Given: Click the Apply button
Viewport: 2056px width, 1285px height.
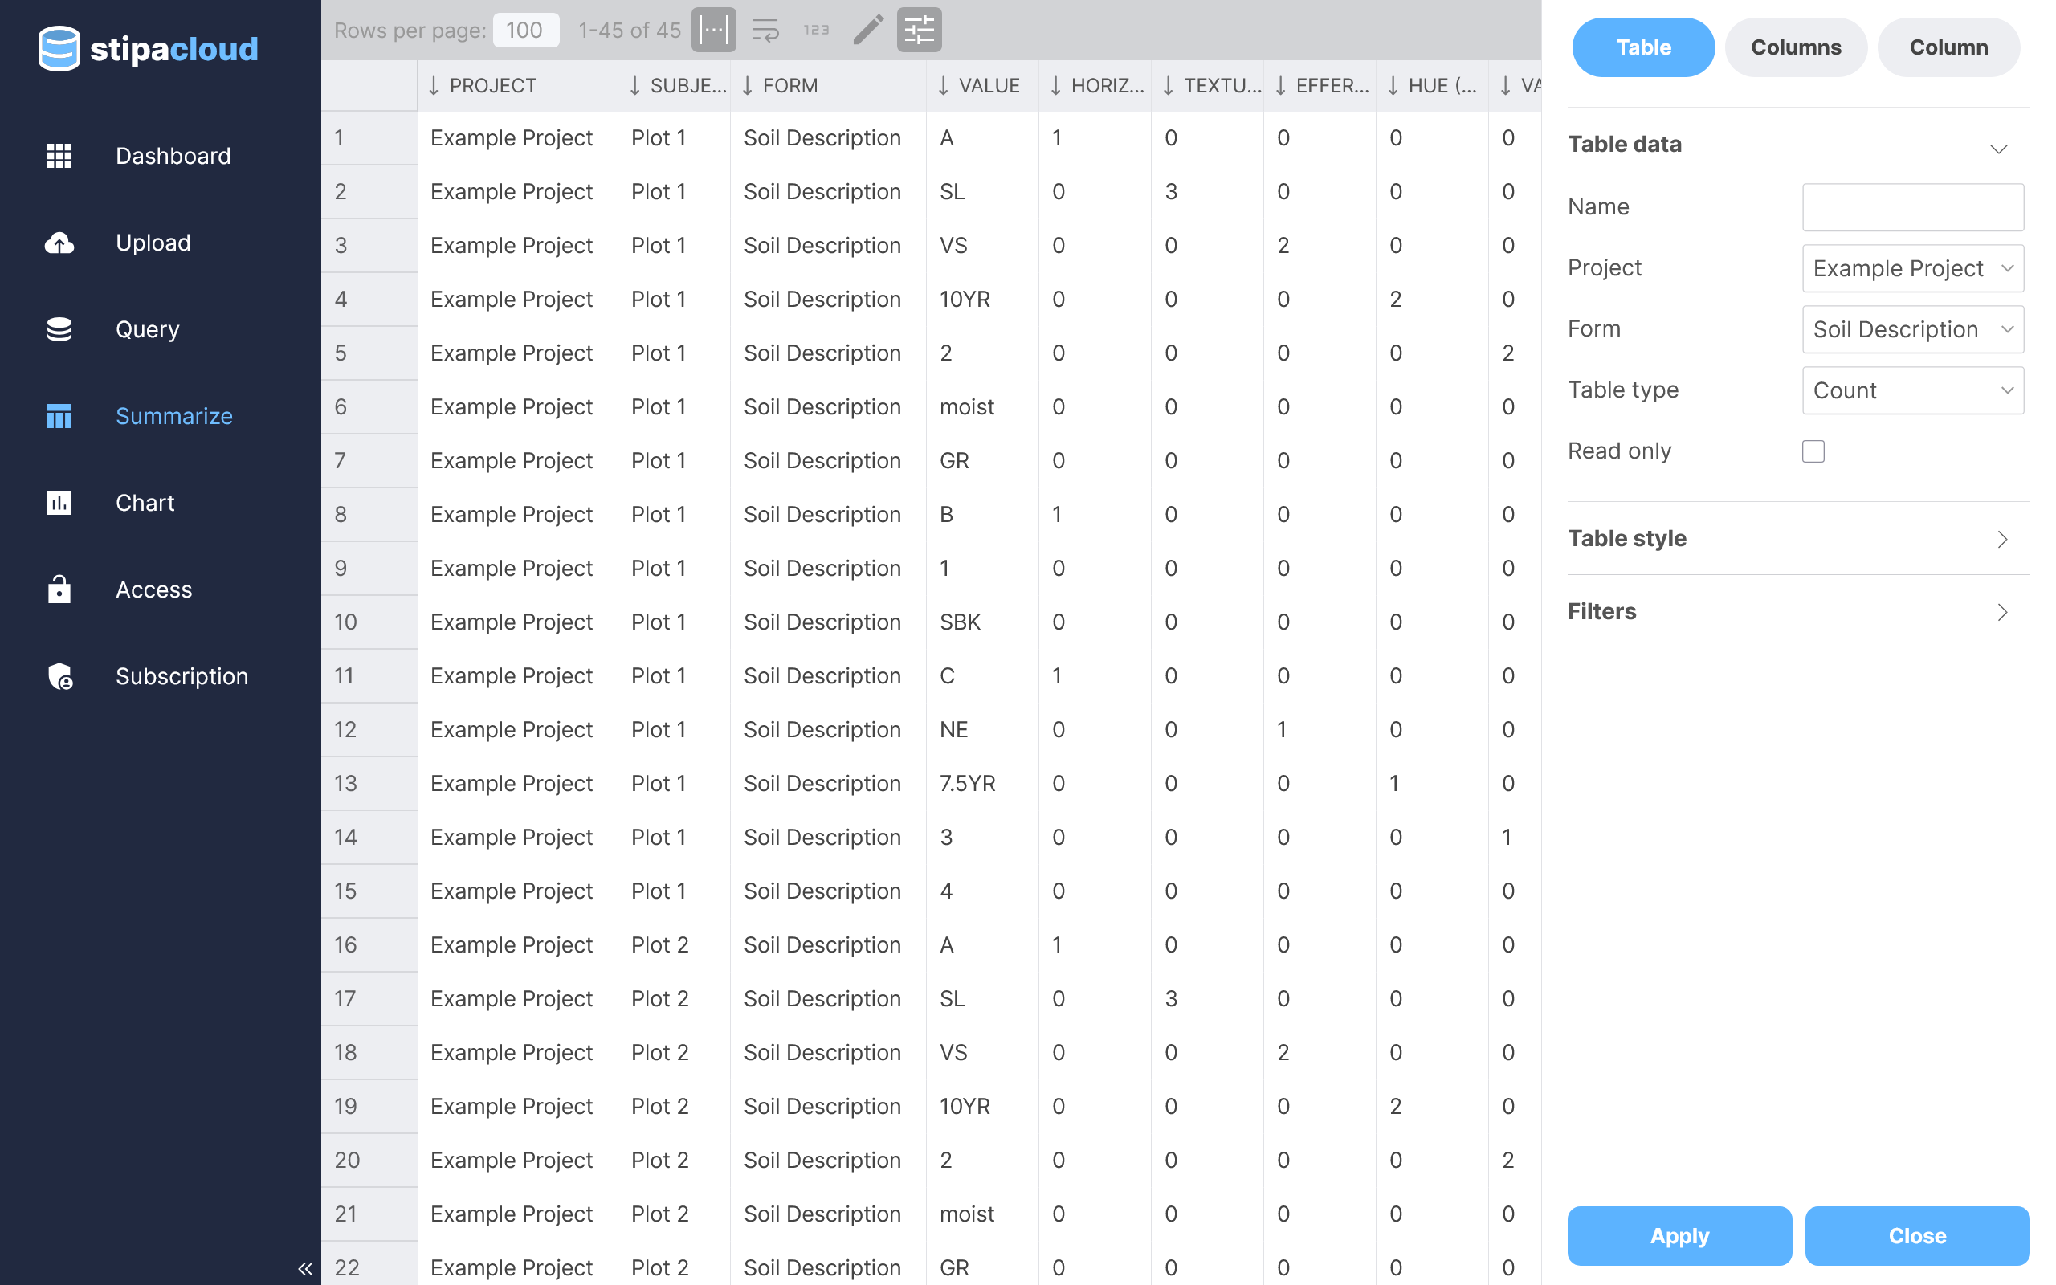Looking at the screenshot, I should point(1679,1236).
